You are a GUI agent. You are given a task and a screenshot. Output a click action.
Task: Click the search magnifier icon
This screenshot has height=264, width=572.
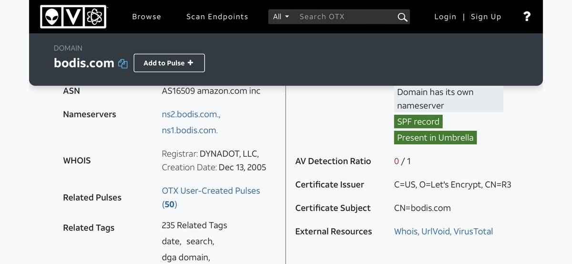402,17
